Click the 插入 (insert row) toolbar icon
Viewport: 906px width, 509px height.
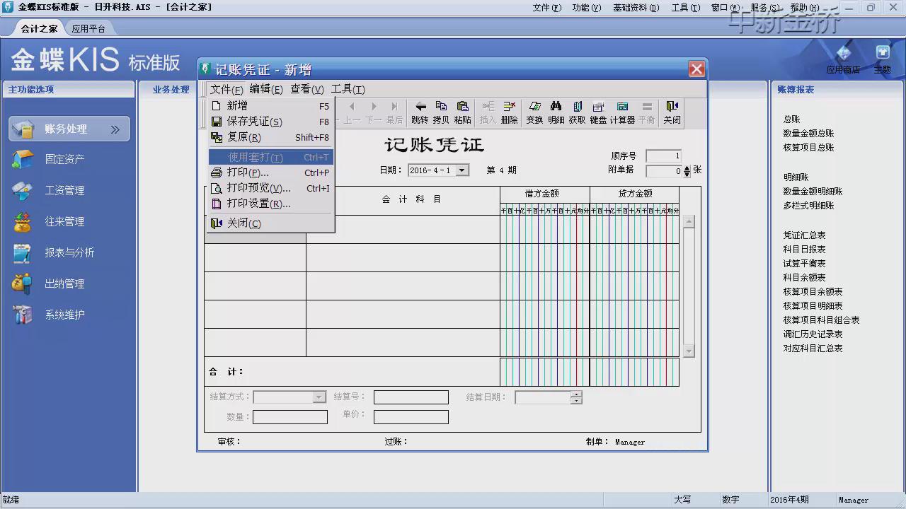pos(488,112)
